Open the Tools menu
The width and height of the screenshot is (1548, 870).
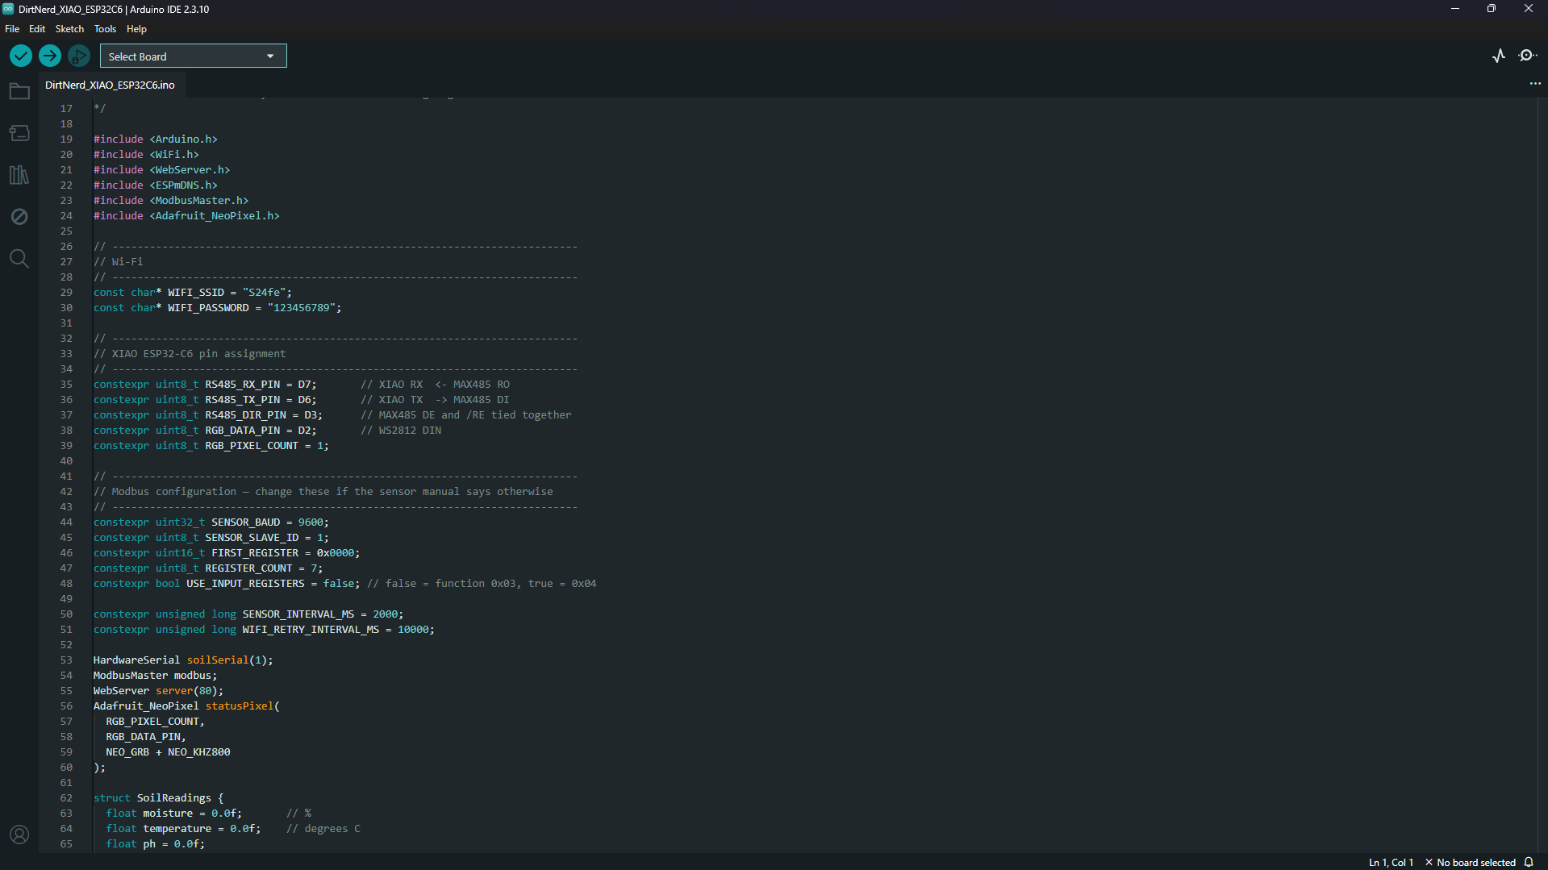105,29
